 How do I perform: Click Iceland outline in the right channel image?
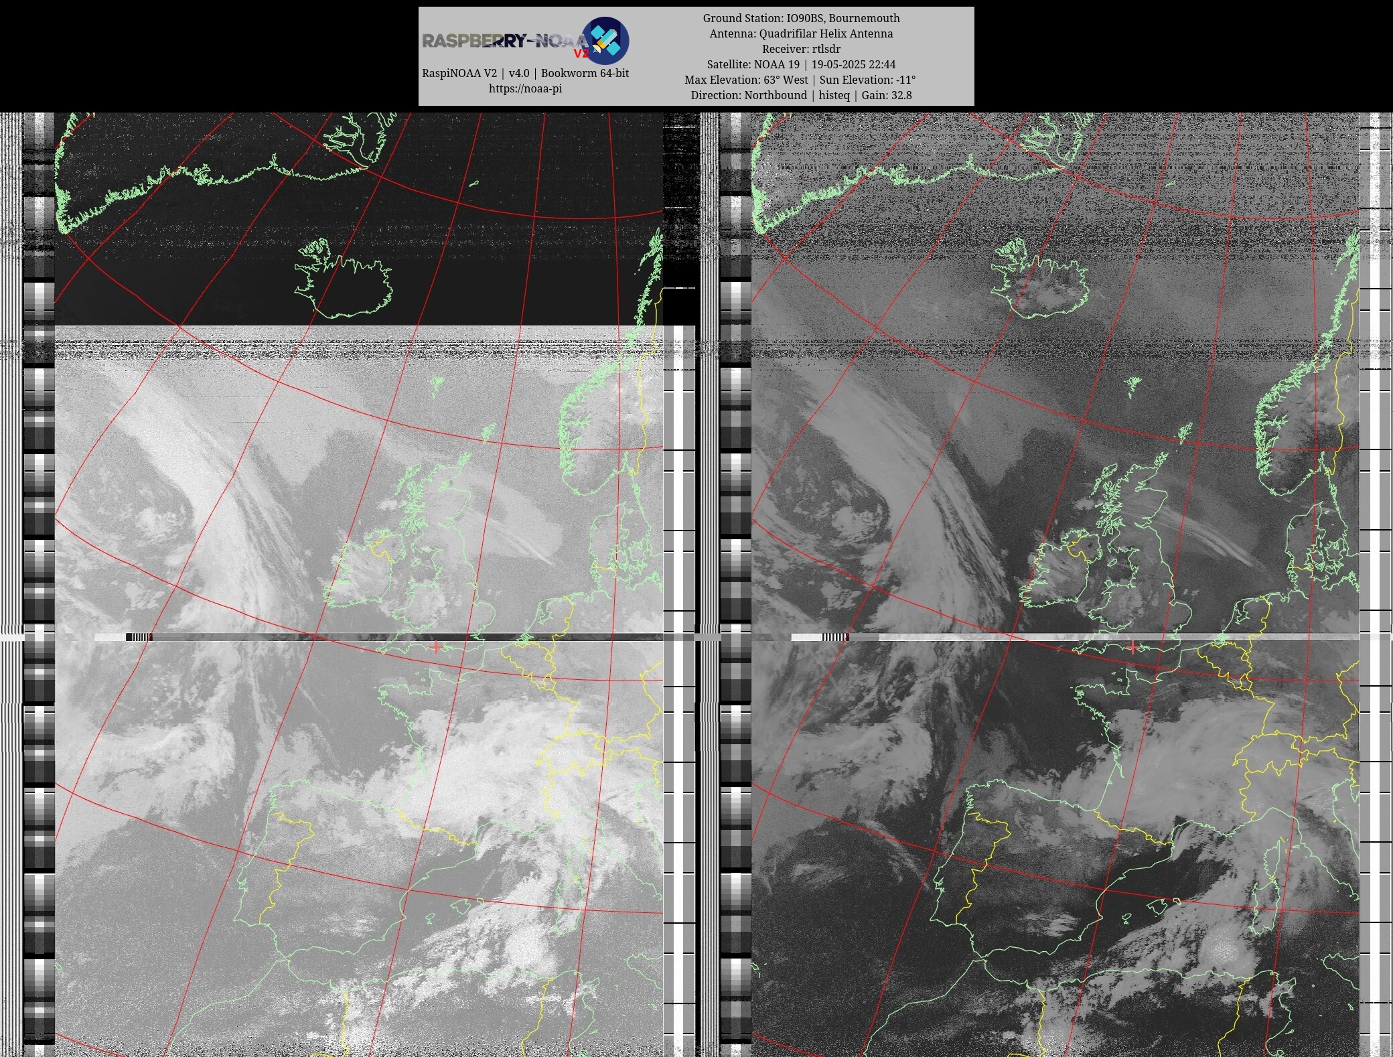coord(1040,279)
